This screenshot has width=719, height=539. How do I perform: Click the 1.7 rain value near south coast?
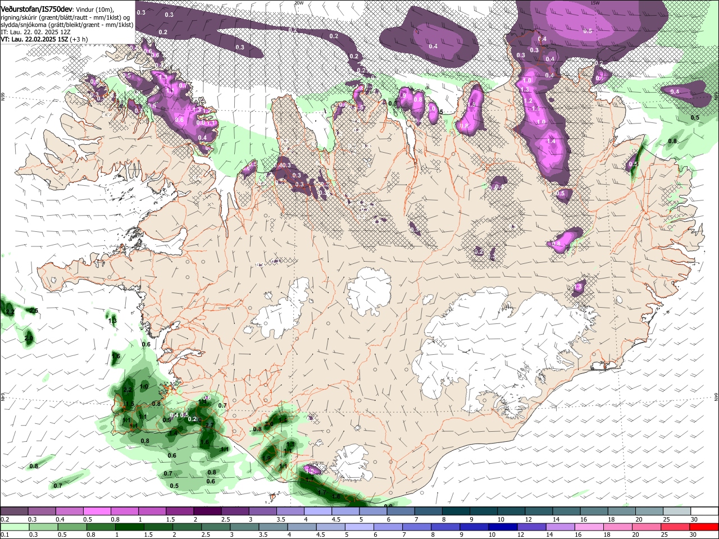point(322,492)
